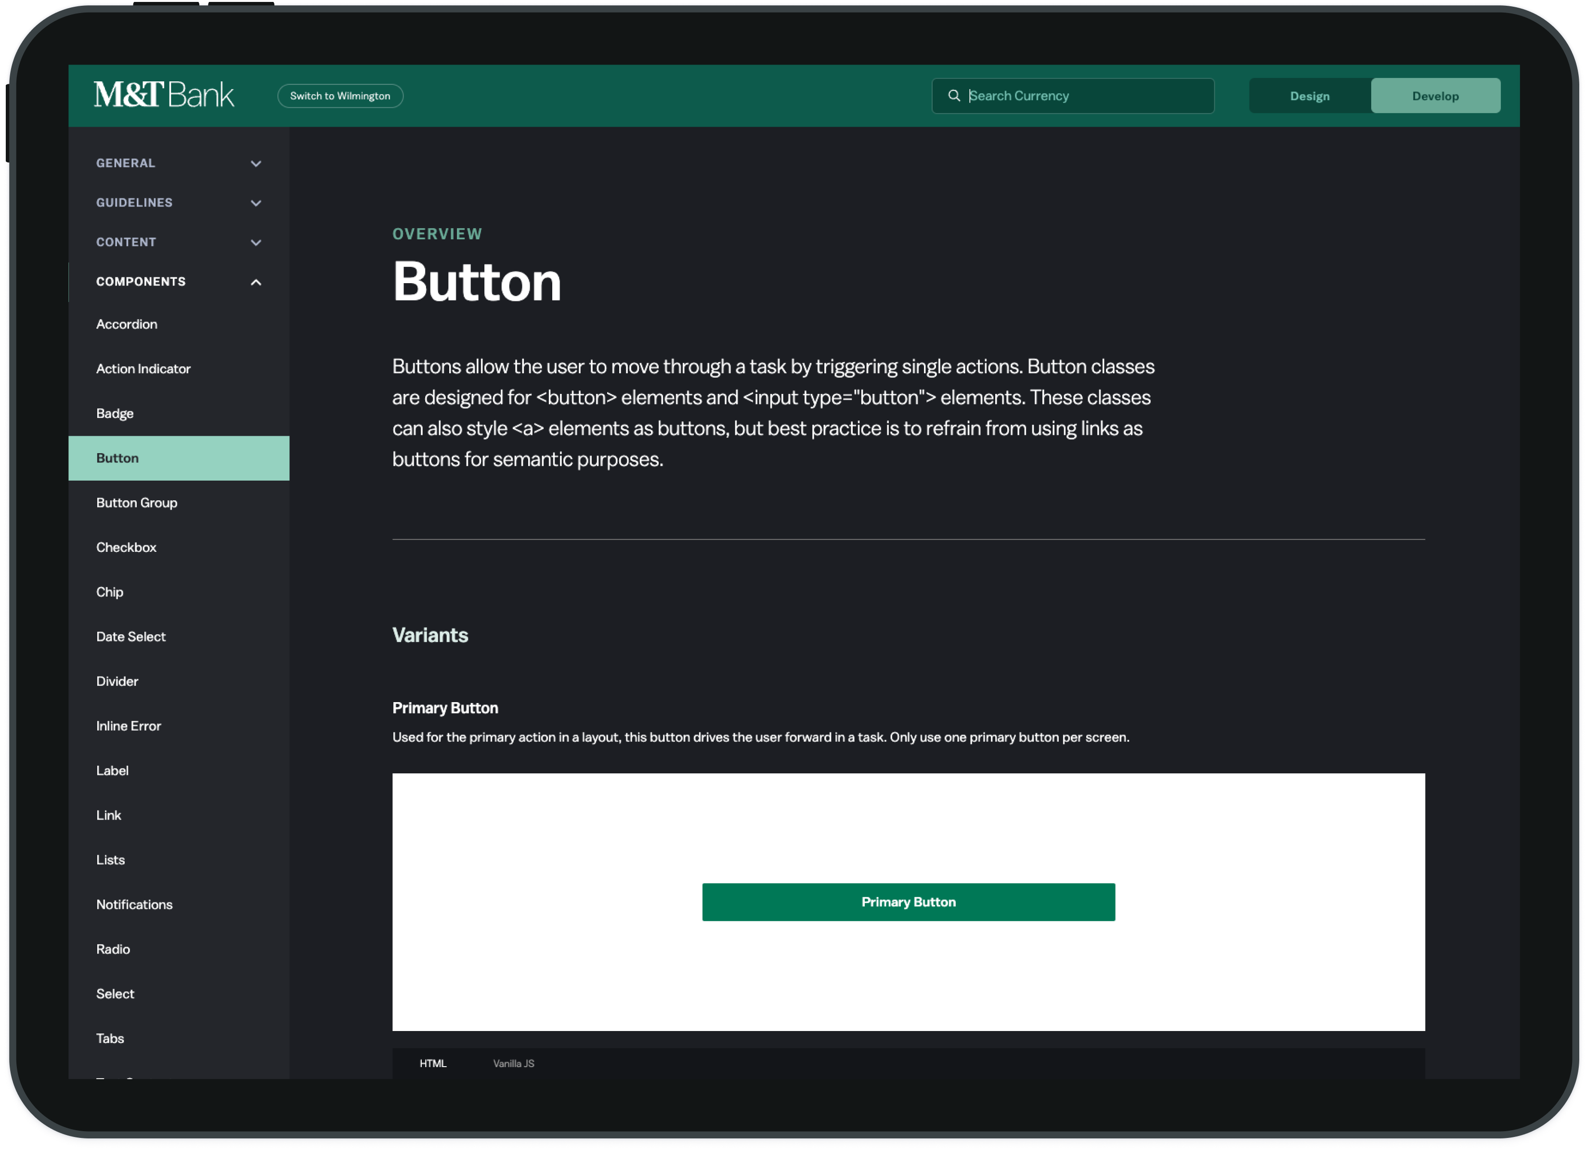The height and width of the screenshot is (1149, 1586).
Task: Expand the Content section chevron
Action: [x=256, y=243]
